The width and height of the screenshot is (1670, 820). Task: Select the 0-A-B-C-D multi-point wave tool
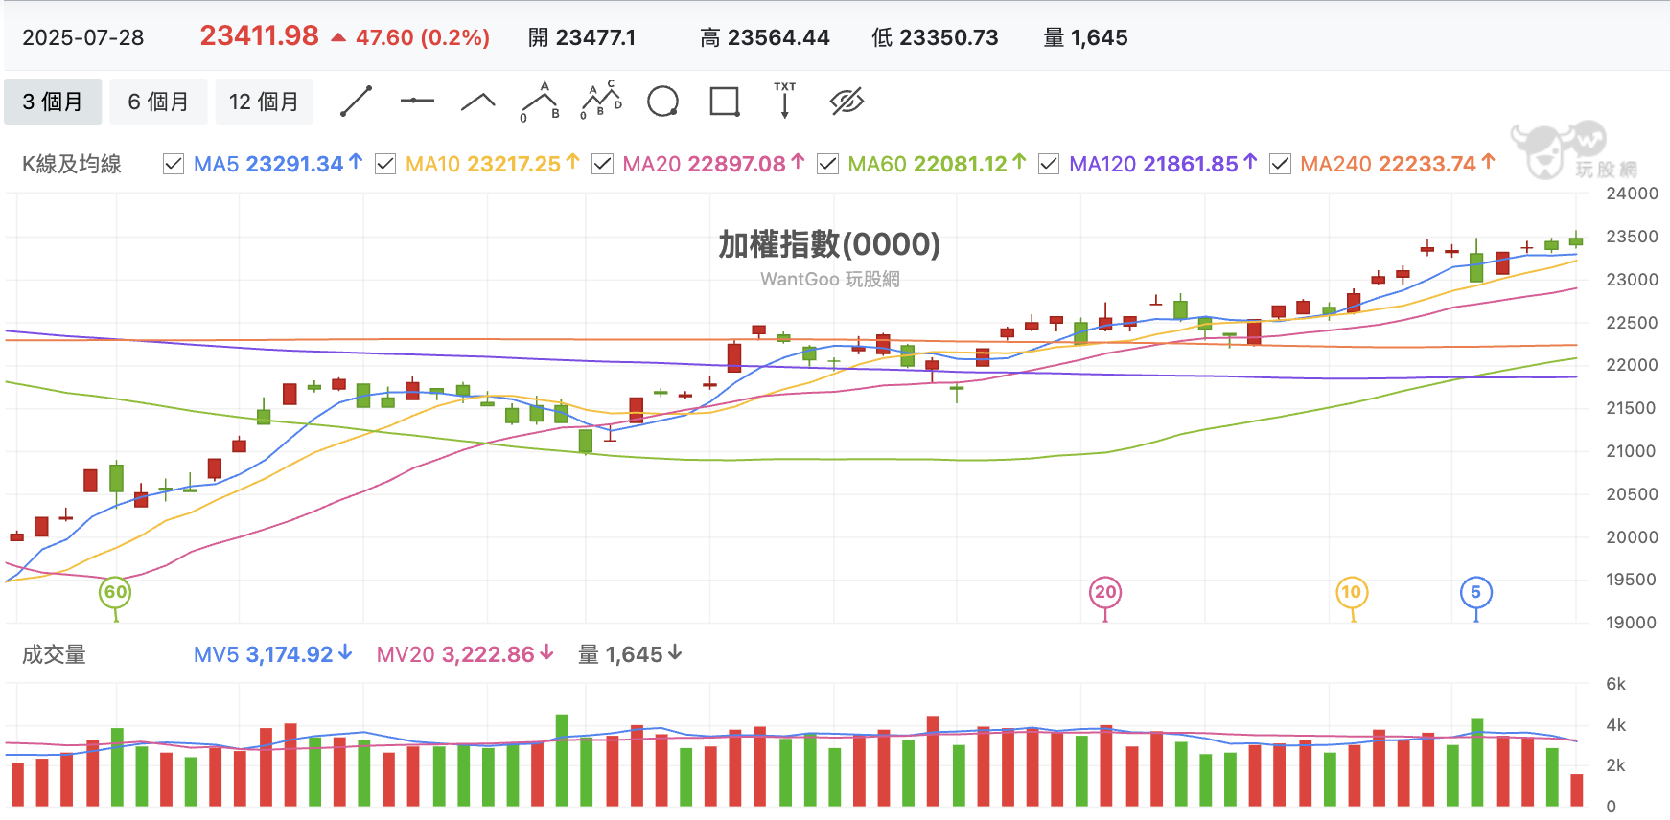click(x=601, y=101)
